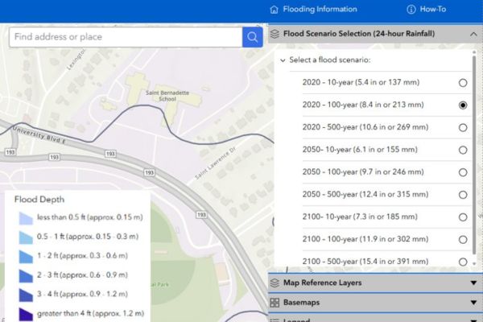The image size is (483, 322).
Task: Click the '2 - 3 ft' legend swatch
Action: pos(26,276)
